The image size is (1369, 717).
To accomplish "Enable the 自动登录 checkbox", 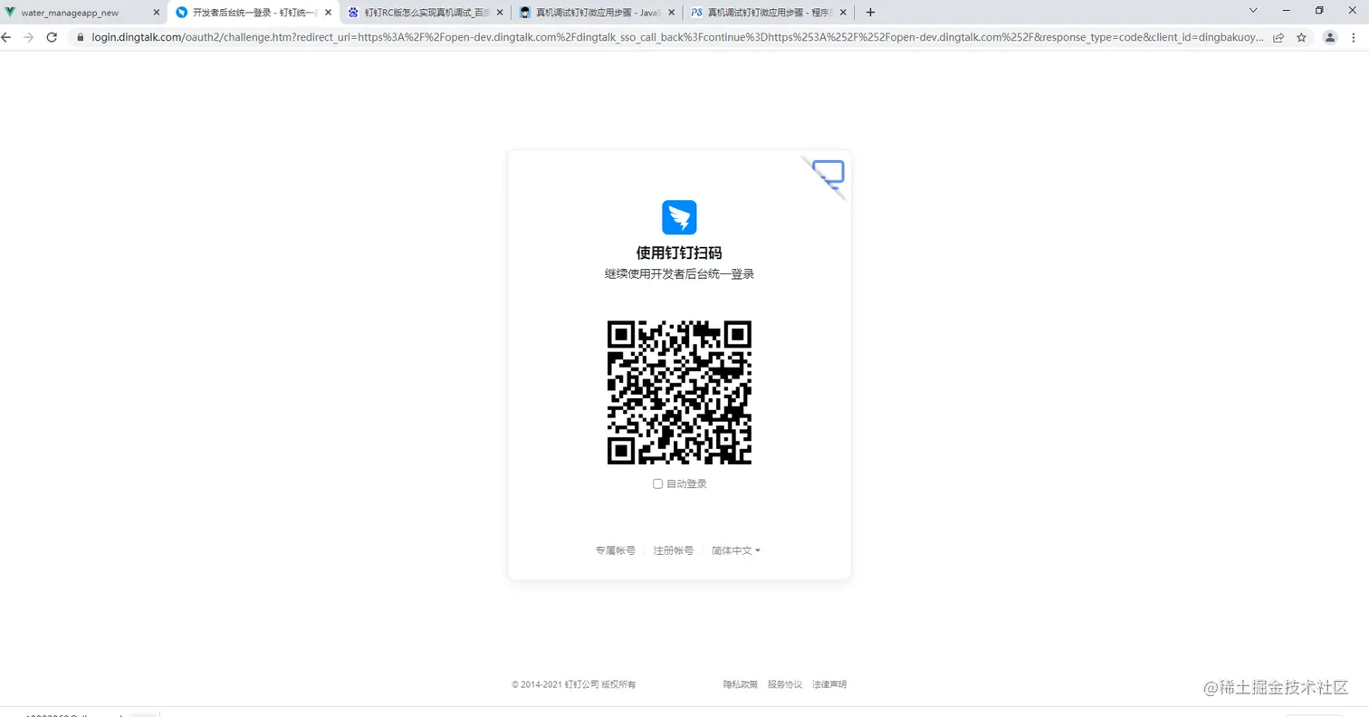I will (x=657, y=483).
